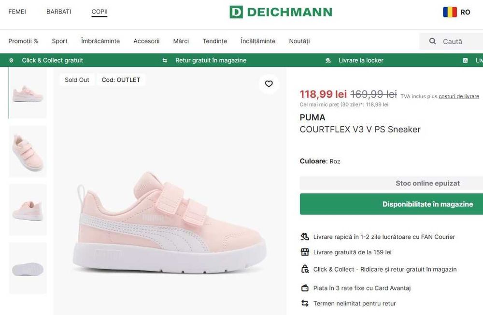Open the Mărci menu
483x315 pixels.
[x=181, y=41]
